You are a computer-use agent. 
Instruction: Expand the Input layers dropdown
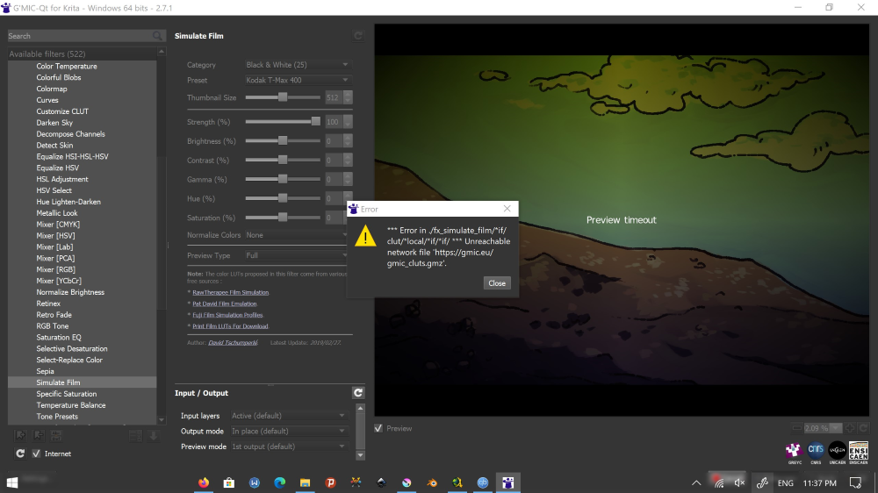click(x=289, y=416)
